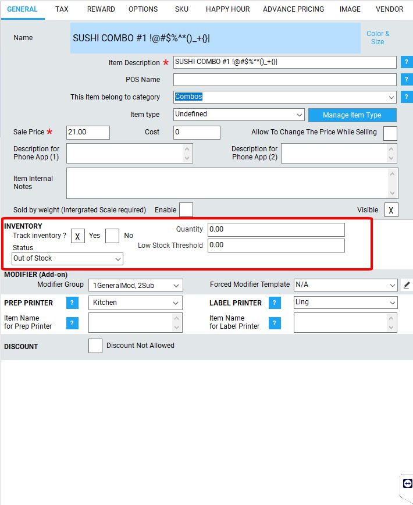Click the PREP PRINTER help icon
Screen dimensions: 413x505
click(x=72, y=303)
